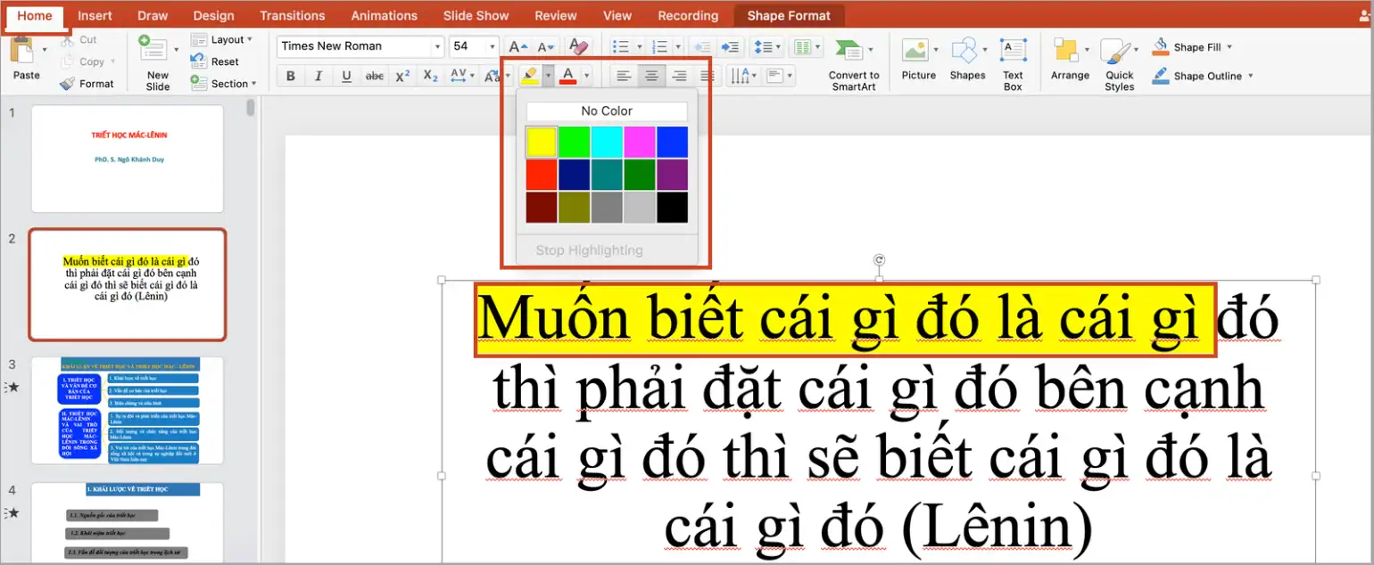Image resolution: width=1374 pixels, height=565 pixels.
Task: Open the Slide Show tab
Action: (x=476, y=15)
